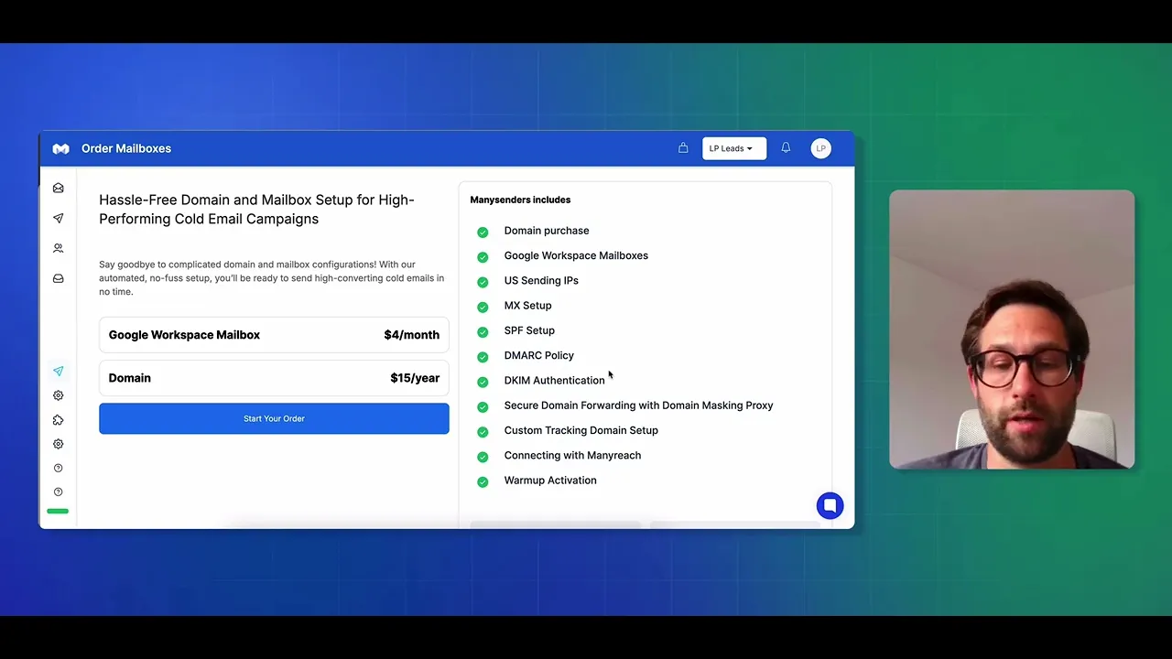Open the chat support bubble
Screen dimensions: 1172x659
(830, 505)
